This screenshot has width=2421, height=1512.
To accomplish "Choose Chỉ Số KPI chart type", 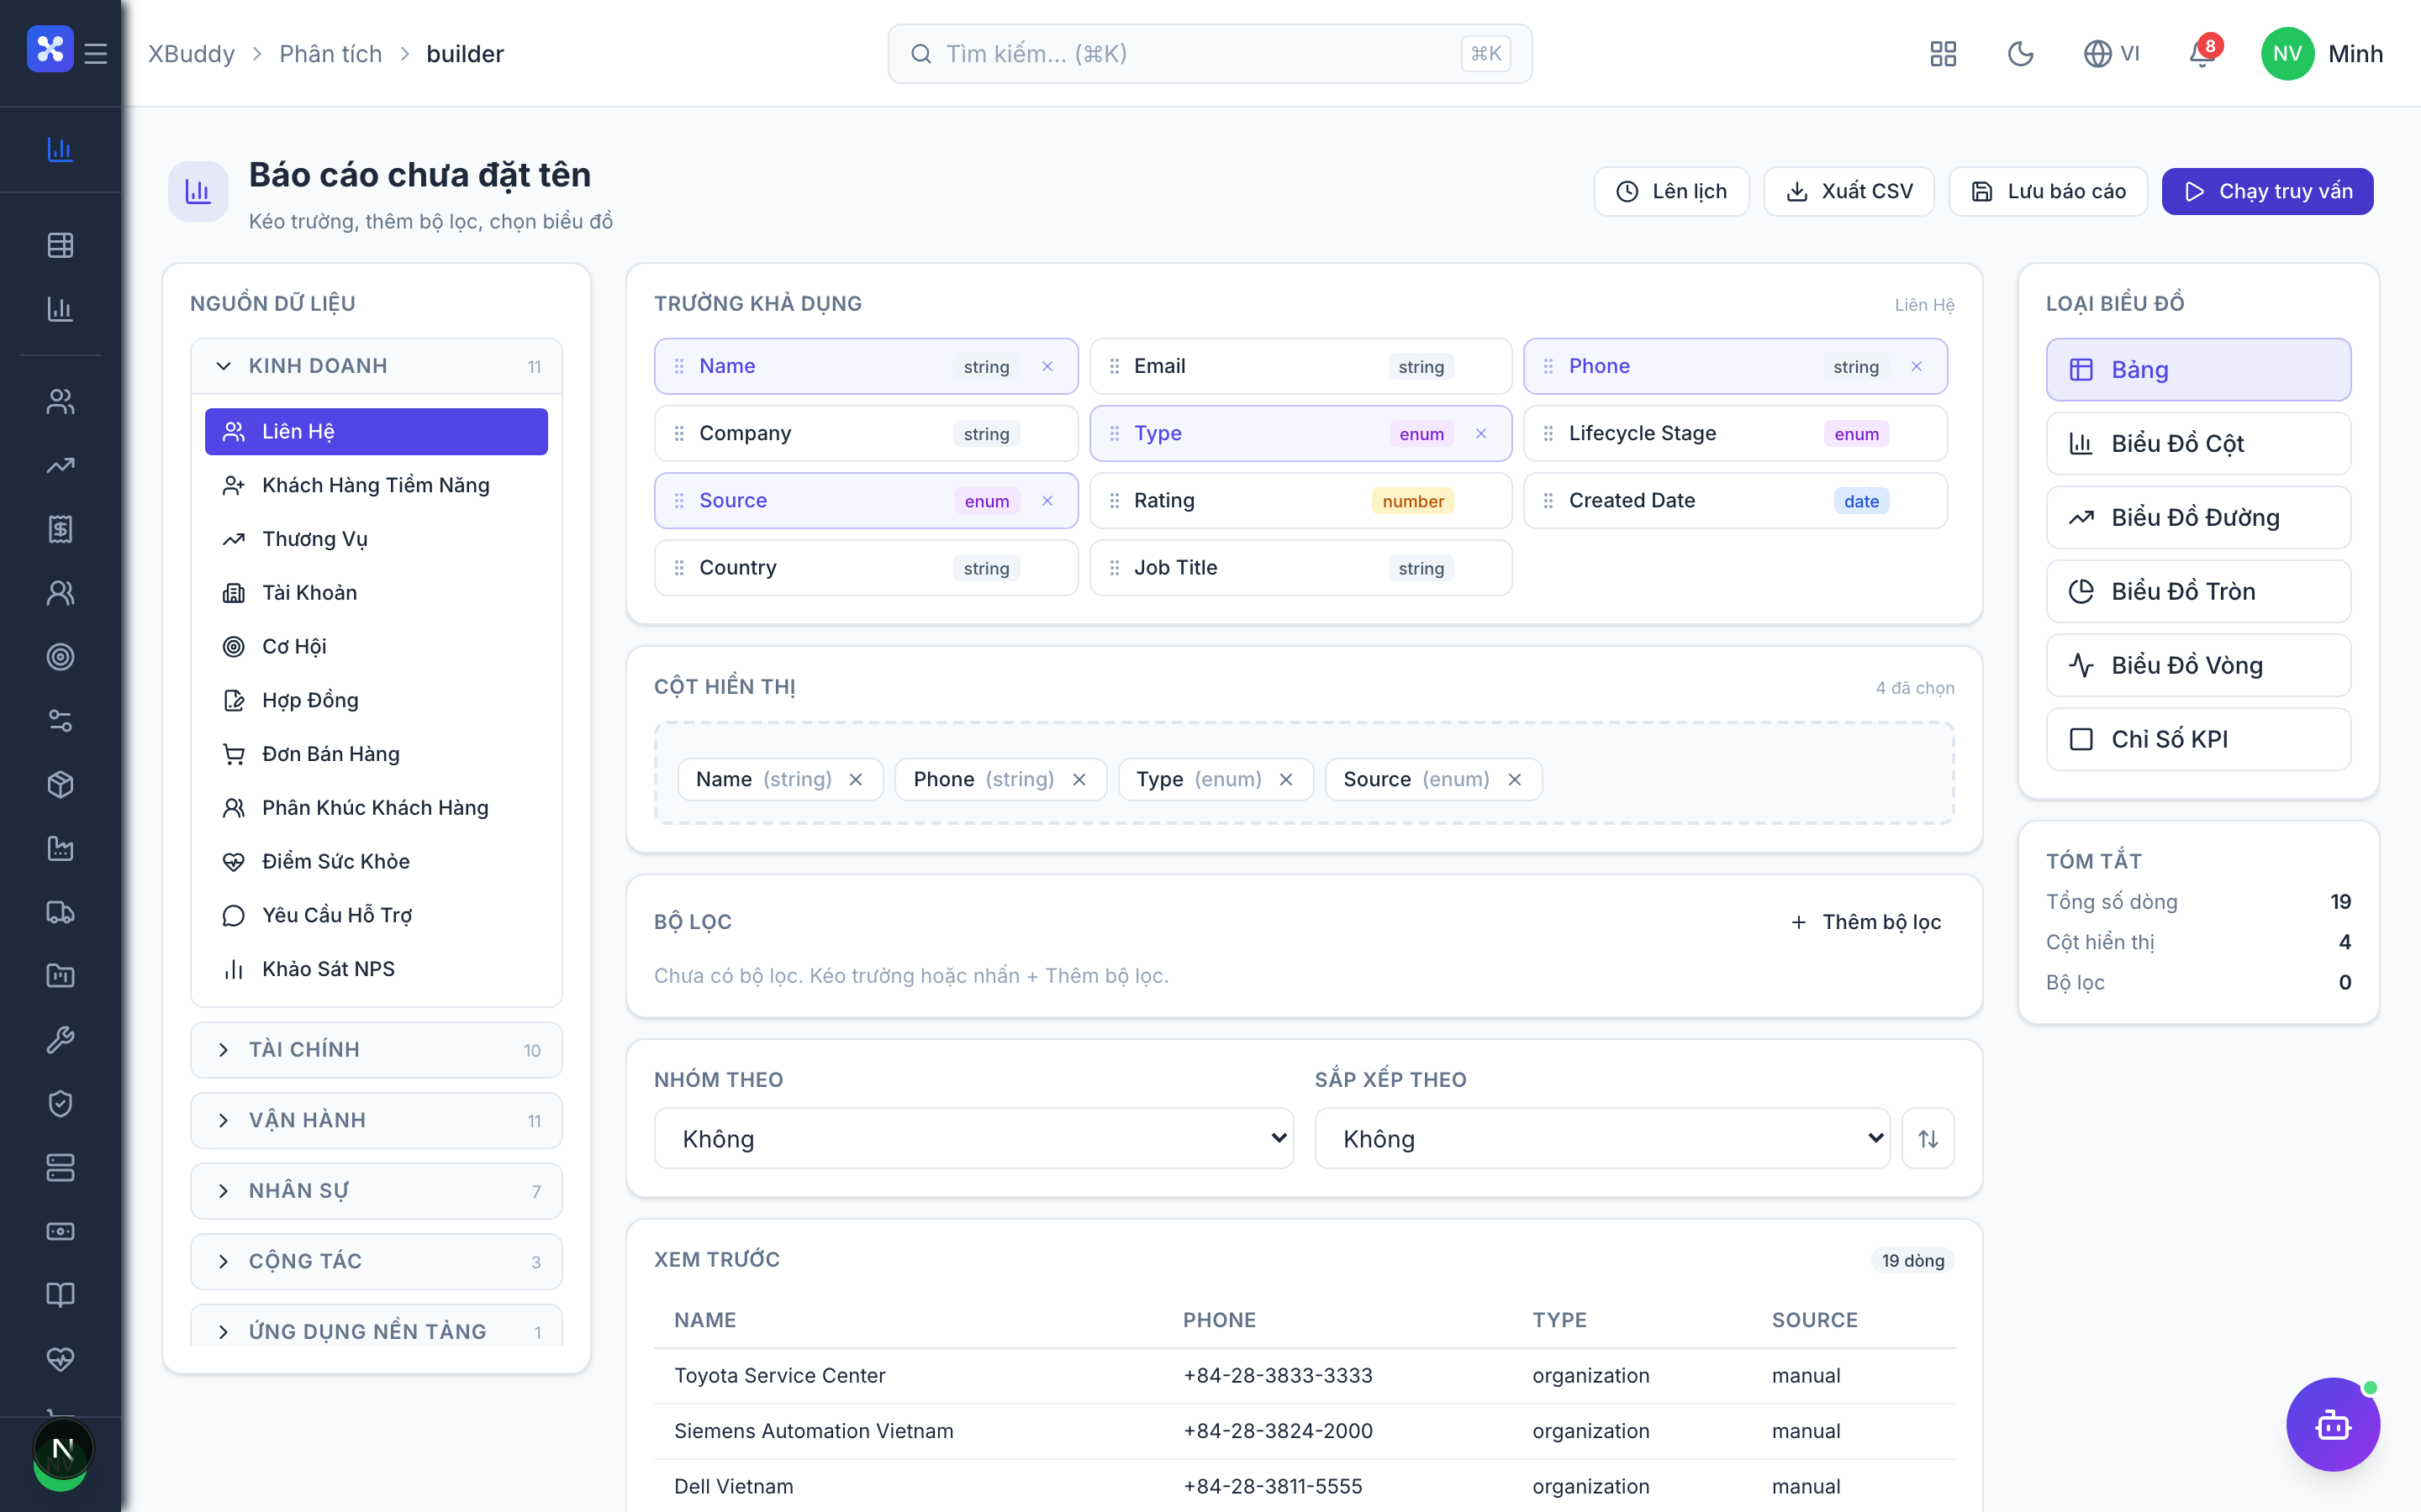I will (2198, 739).
